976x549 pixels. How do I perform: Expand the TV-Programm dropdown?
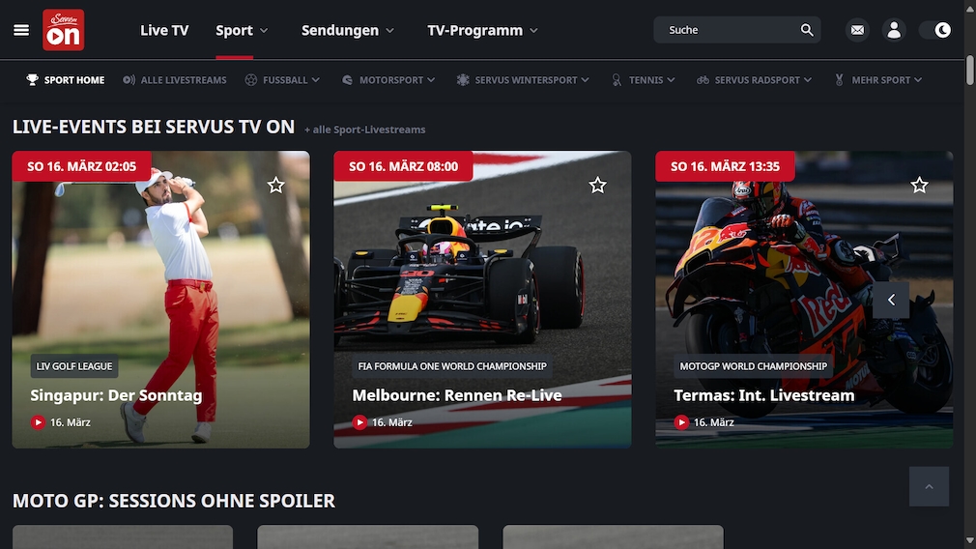click(482, 30)
